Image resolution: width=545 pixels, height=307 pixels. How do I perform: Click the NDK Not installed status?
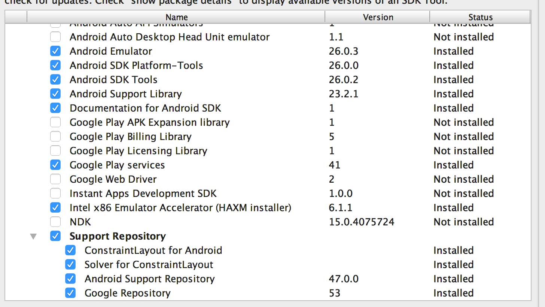coord(464,222)
